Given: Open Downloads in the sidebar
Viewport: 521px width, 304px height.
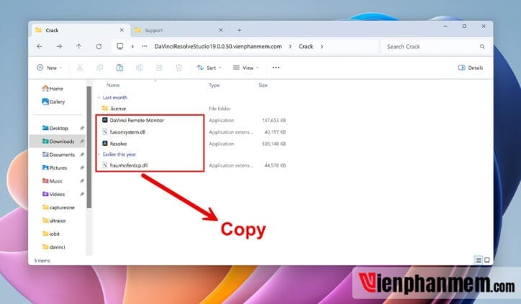Looking at the screenshot, I should pos(58,142).
